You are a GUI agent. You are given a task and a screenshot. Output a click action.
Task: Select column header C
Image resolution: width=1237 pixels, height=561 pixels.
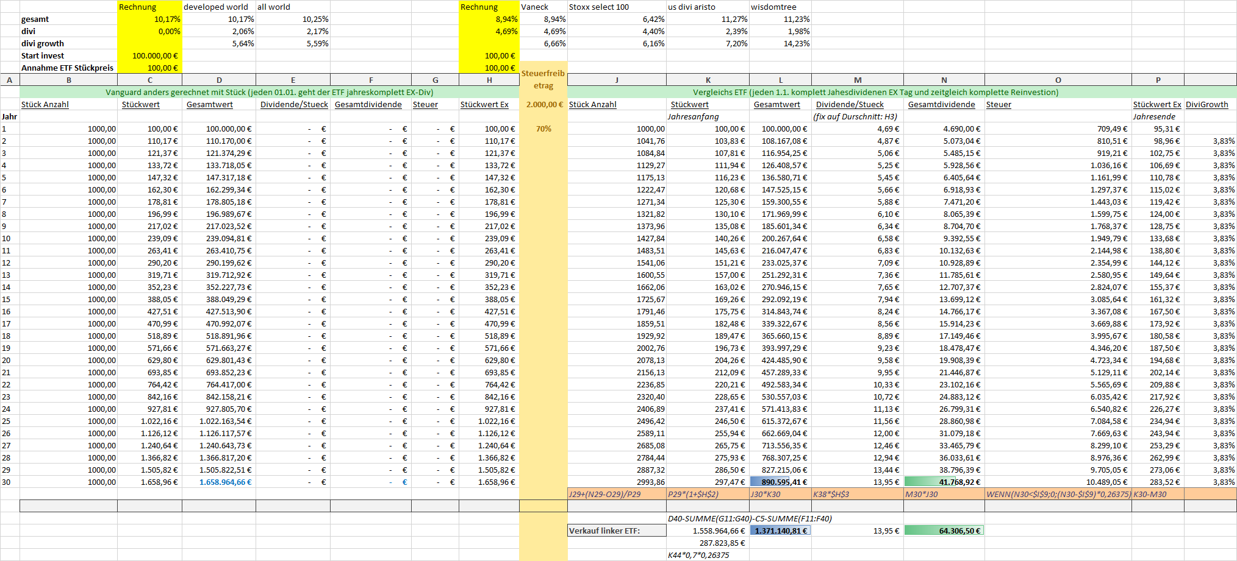coord(149,80)
